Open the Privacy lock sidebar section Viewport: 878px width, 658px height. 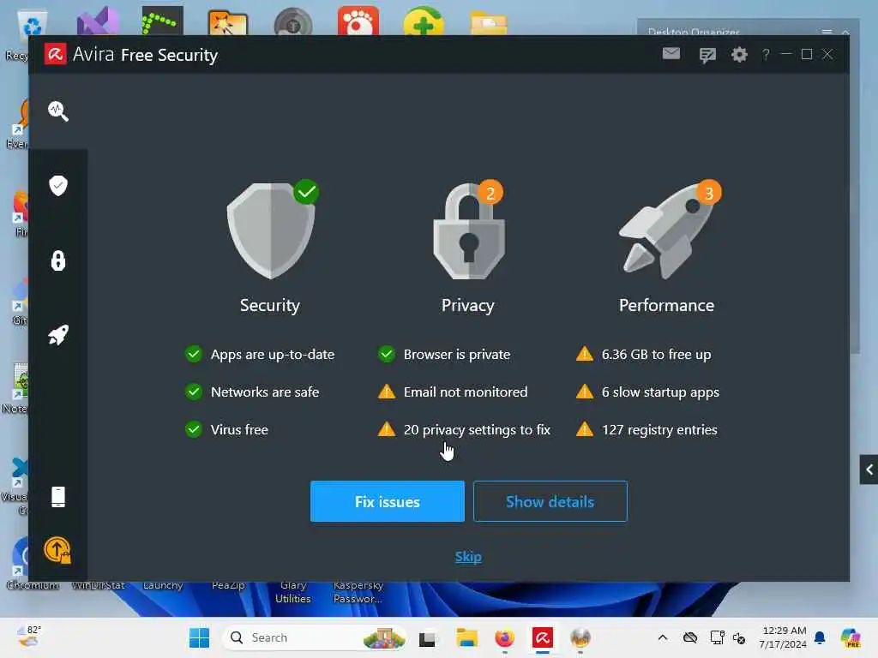(x=58, y=260)
